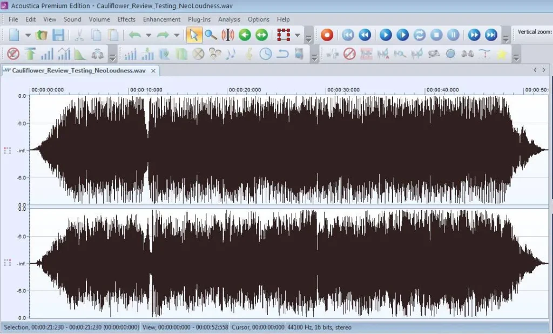The height and width of the screenshot is (334, 553).
Task: Fast forward playback
Action: 474,35
